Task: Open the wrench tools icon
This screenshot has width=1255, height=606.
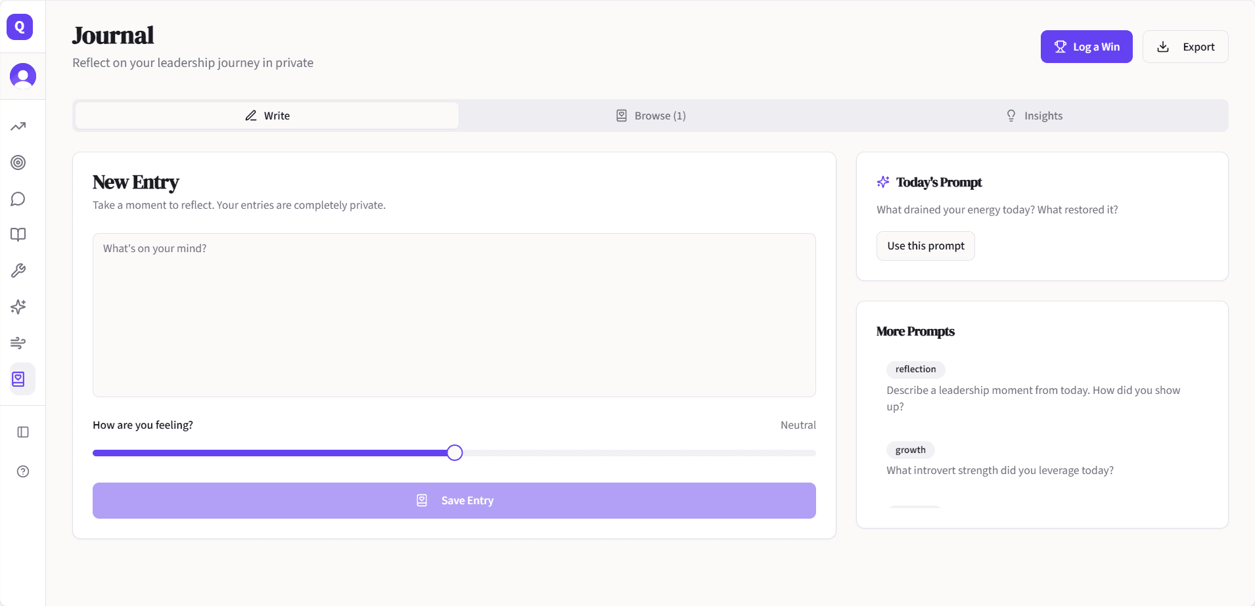Action: 18,271
